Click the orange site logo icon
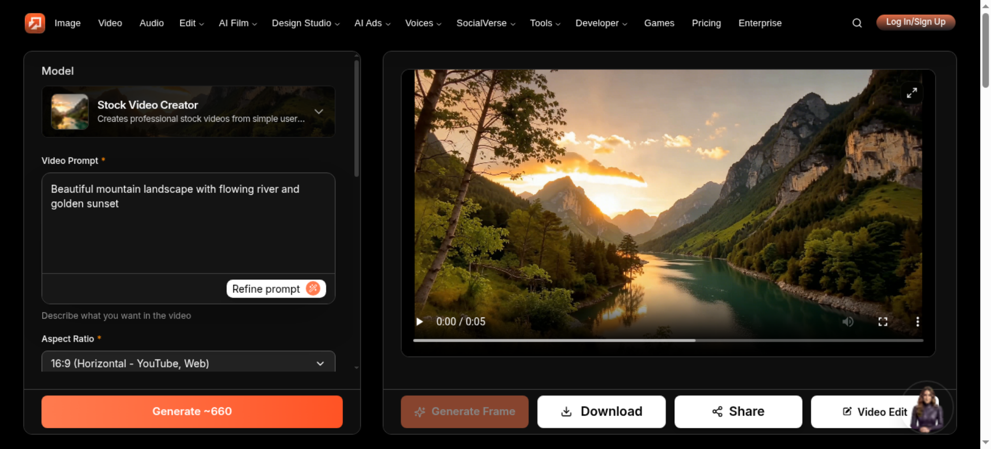This screenshot has height=449, width=991. point(35,23)
